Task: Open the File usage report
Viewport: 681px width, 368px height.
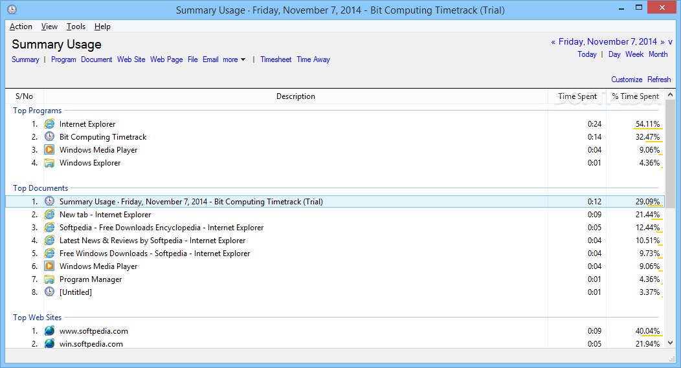Action: (193, 60)
